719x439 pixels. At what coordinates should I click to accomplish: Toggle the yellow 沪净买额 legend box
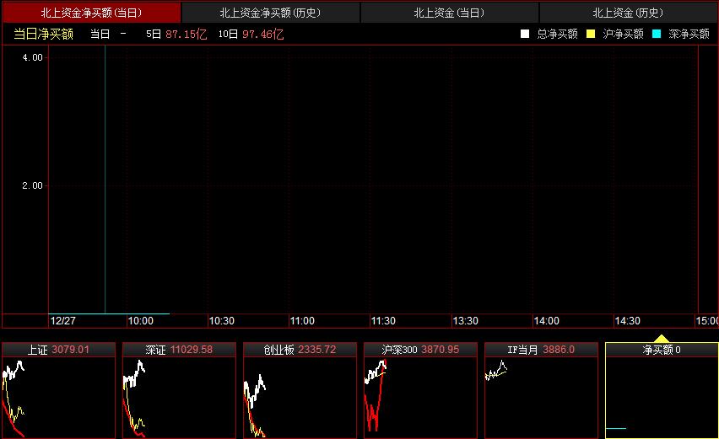591,35
